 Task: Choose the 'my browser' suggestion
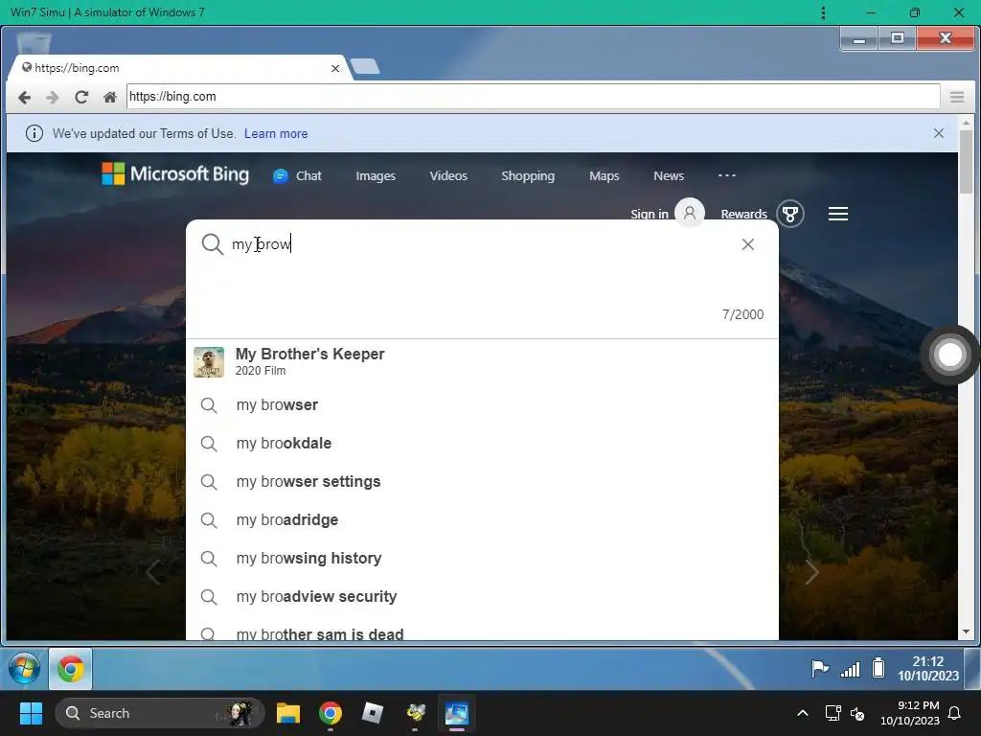pos(482,405)
